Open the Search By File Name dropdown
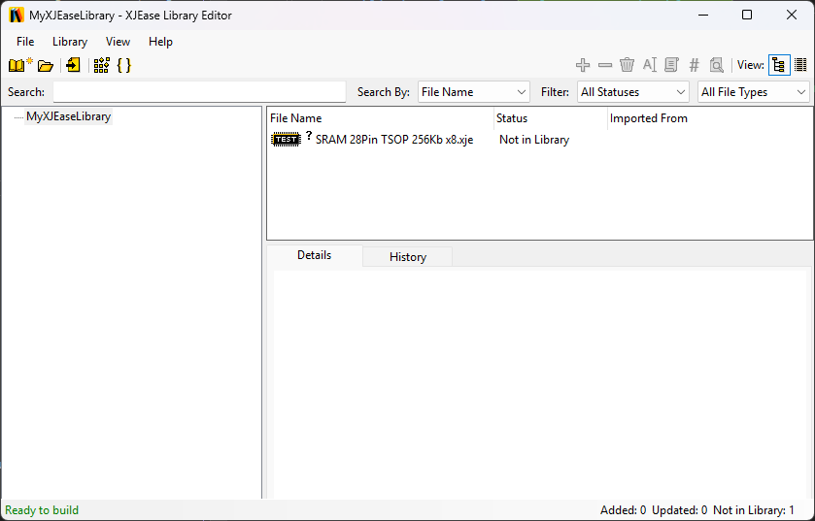 [473, 92]
